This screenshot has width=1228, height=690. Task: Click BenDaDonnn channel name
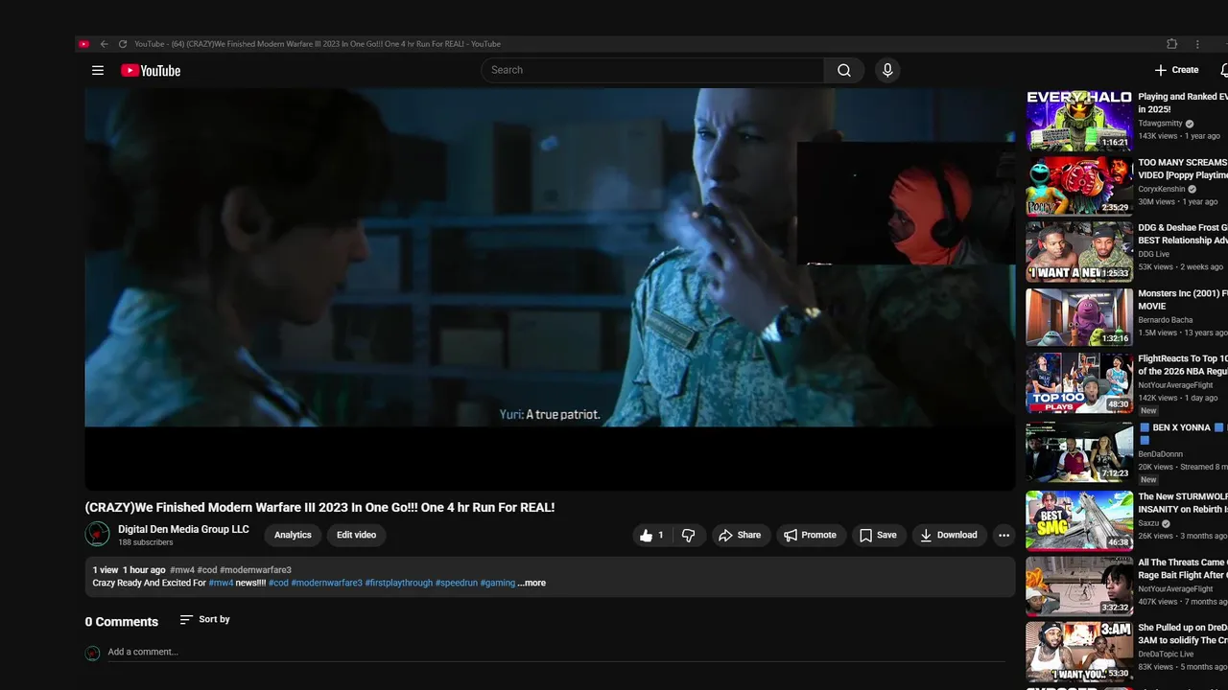[x=1161, y=454]
